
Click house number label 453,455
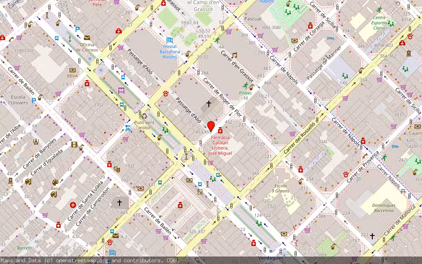(204, 132)
